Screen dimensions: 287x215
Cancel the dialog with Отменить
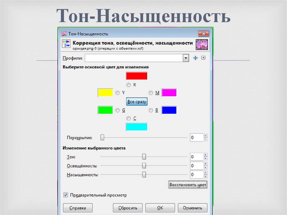[x=193, y=208]
